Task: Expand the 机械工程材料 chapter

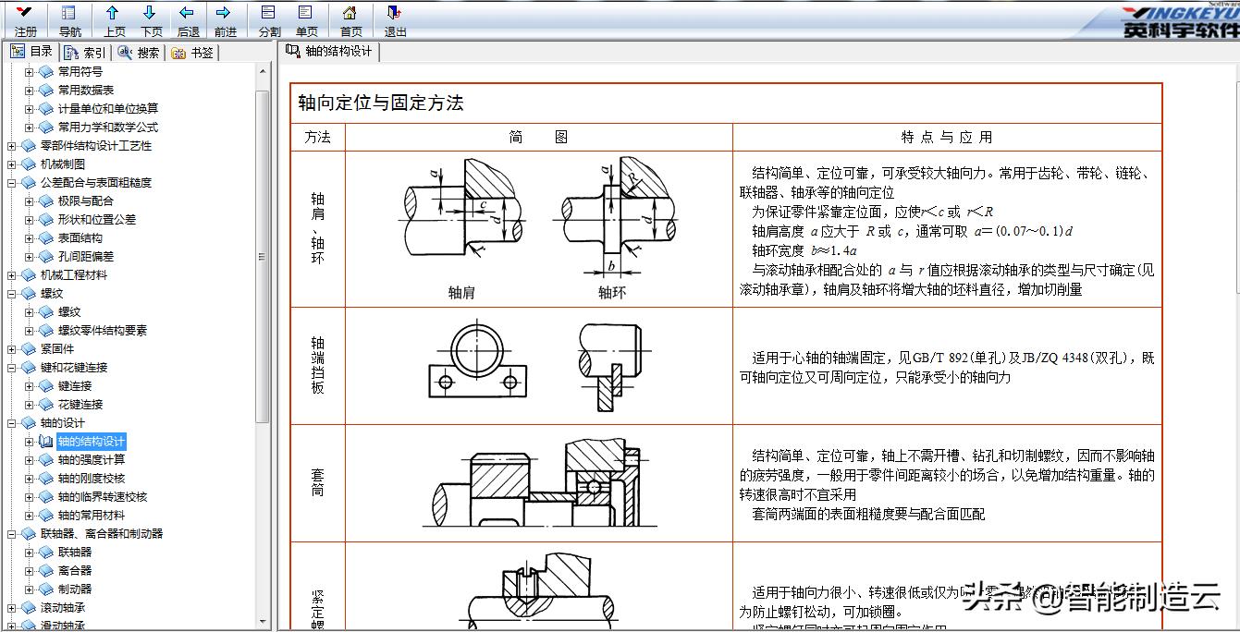Action: (11, 274)
